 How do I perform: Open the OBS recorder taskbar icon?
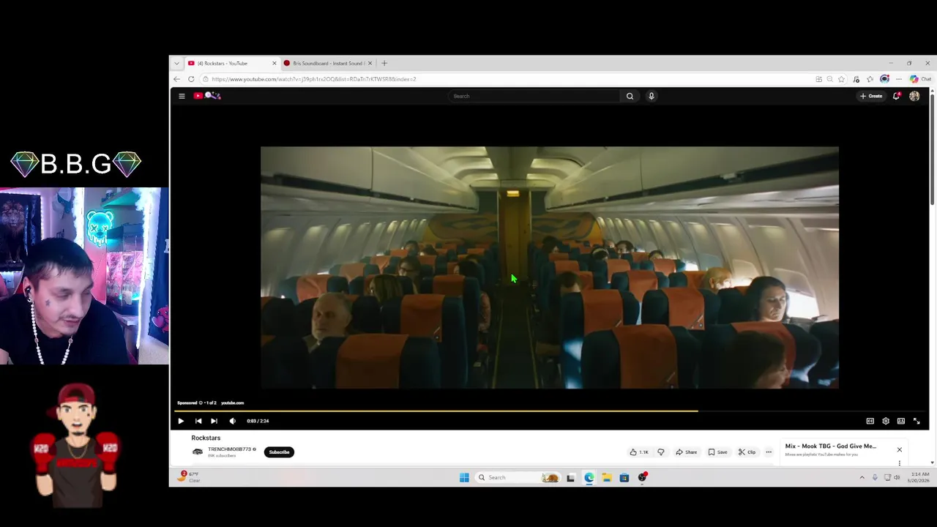[x=642, y=477]
